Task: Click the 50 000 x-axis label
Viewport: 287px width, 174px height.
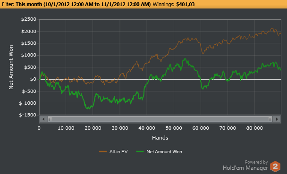Action: tap(174, 128)
